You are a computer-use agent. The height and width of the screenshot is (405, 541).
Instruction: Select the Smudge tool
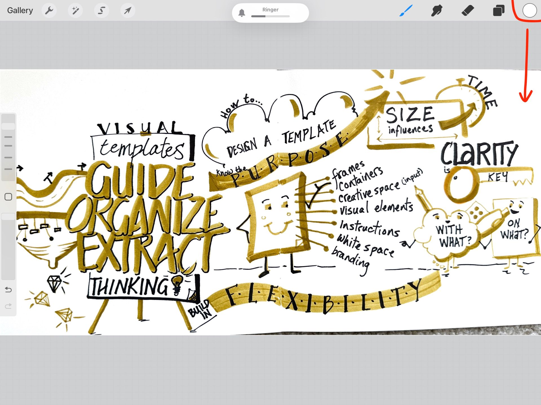[x=436, y=11]
